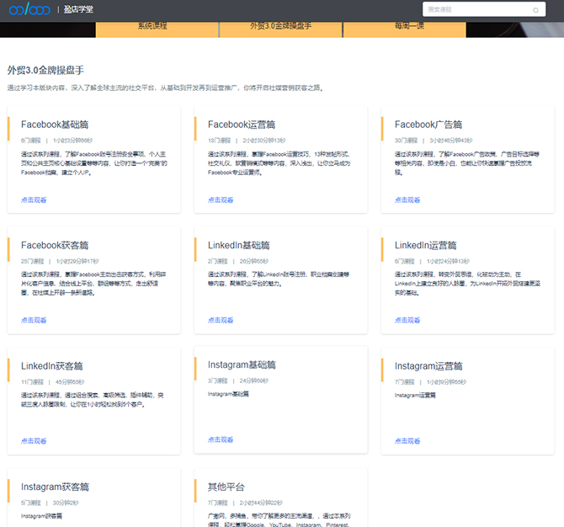Click the 外贸3.0金牌操盘手 section heading
This screenshot has height=527, width=564.
point(45,70)
